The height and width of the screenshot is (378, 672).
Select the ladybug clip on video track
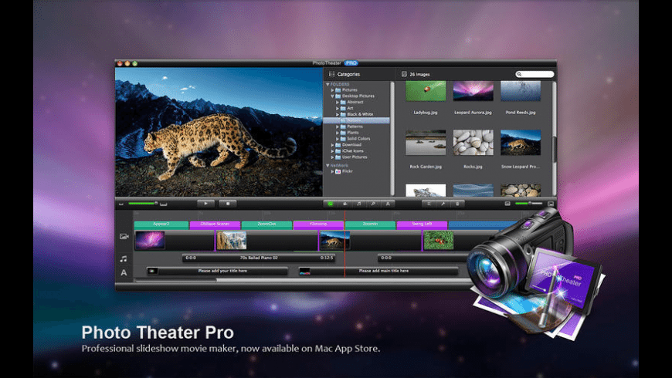click(439, 240)
